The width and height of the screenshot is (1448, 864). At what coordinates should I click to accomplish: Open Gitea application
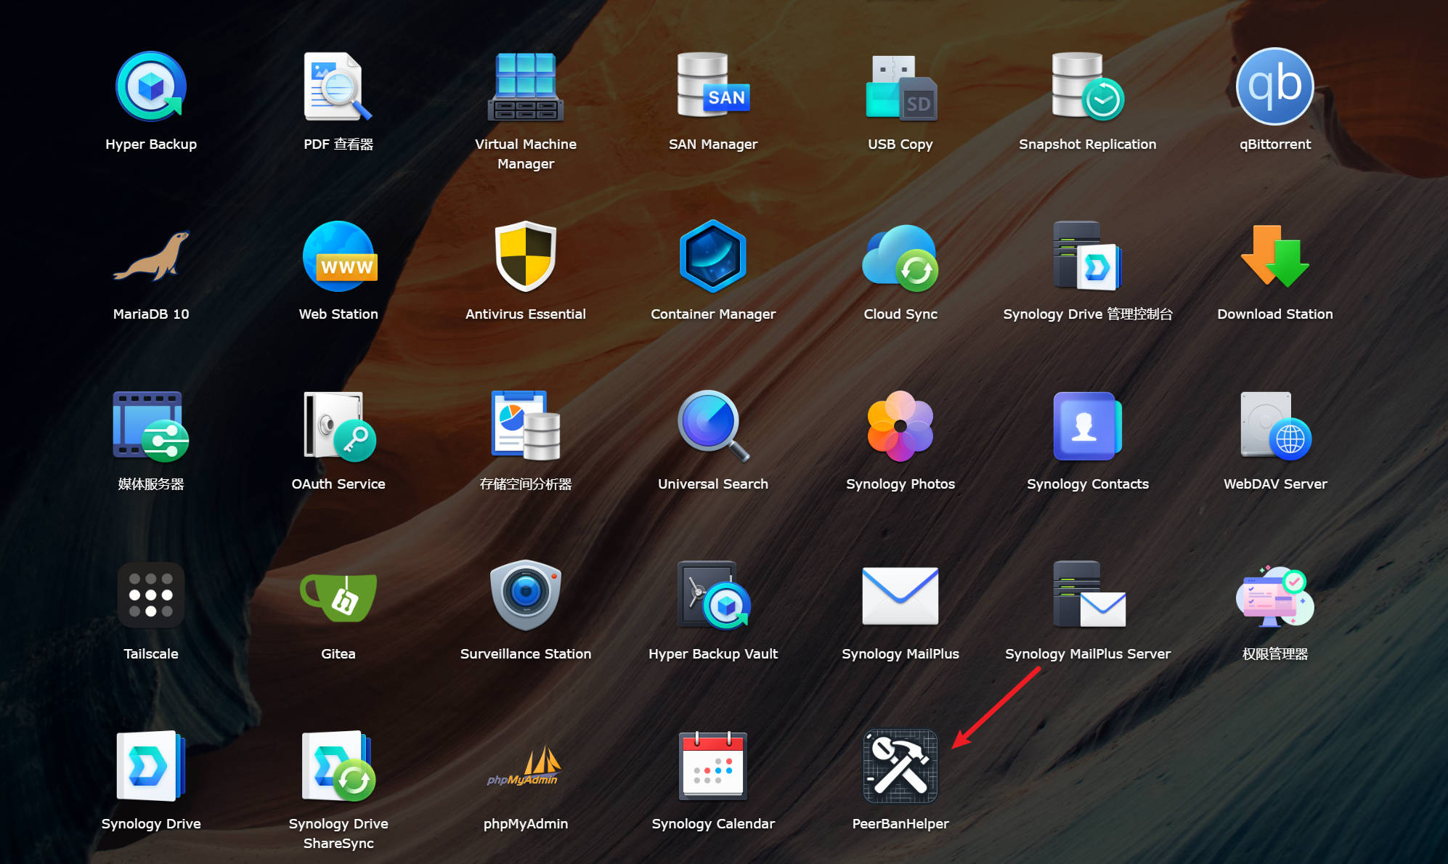click(338, 597)
